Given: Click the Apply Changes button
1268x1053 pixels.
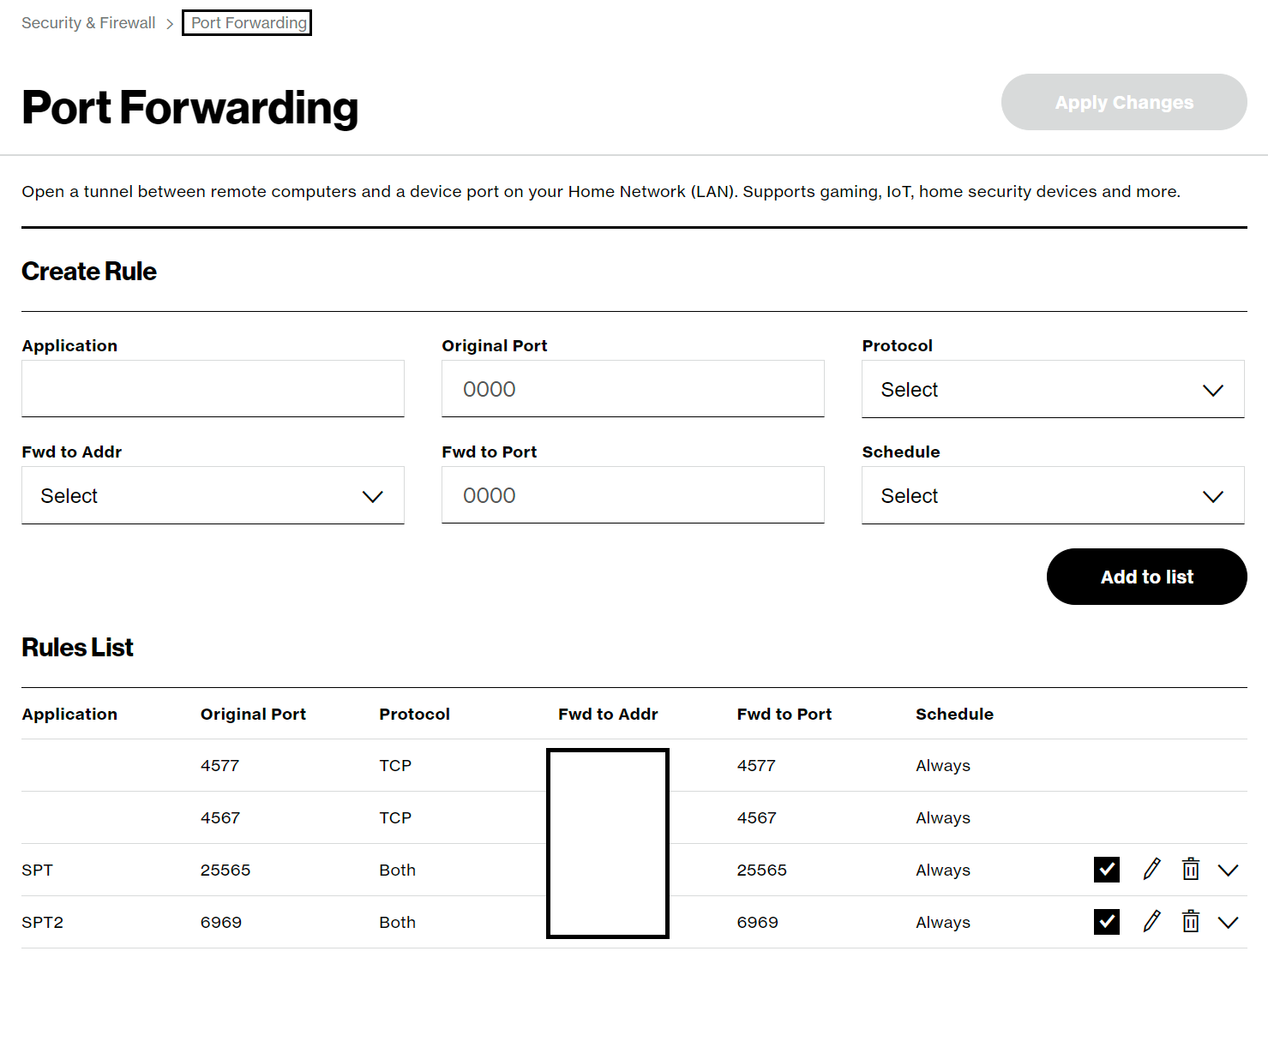Looking at the screenshot, I should (1124, 102).
